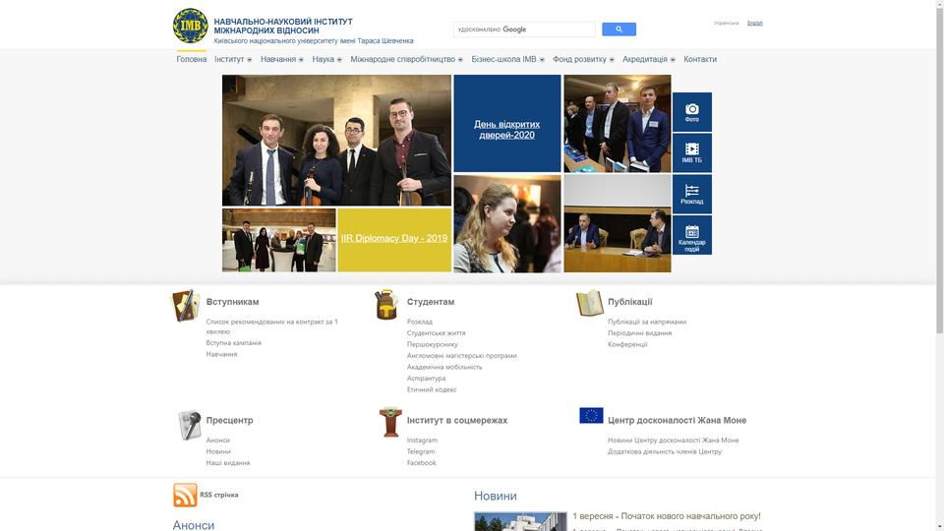This screenshot has width=944, height=531.
Task: Open the Конференції link
Action: pos(627,344)
